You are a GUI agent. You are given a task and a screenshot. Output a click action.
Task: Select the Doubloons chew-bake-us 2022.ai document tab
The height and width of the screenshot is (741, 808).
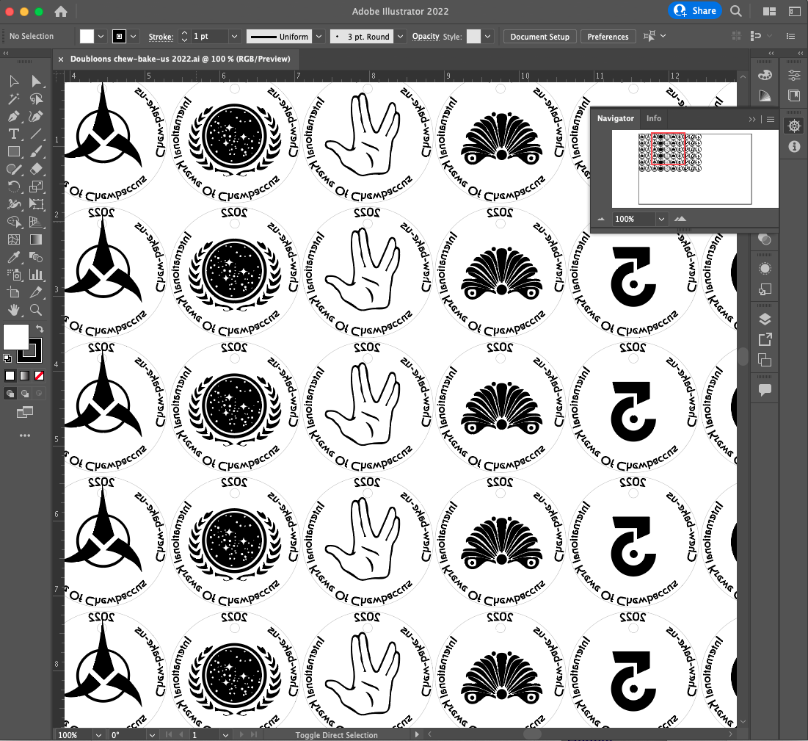coord(180,59)
